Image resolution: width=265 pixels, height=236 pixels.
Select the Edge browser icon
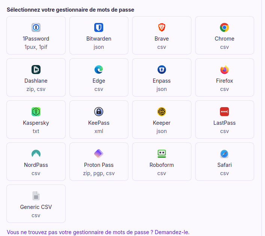[99, 70]
